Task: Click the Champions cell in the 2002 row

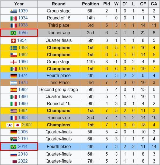Action: click(x=58, y=125)
